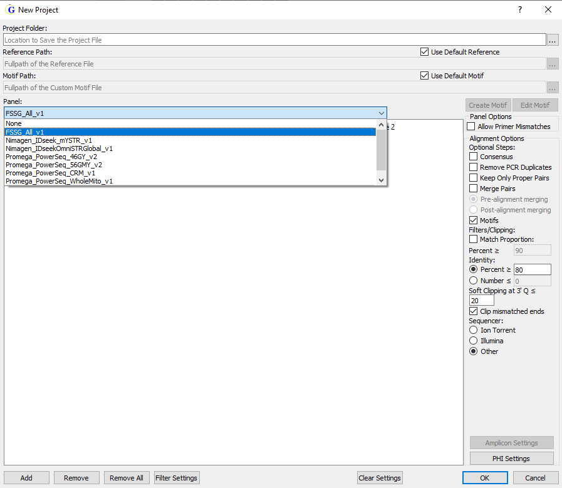Open PHI Settings

click(x=511, y=459)
